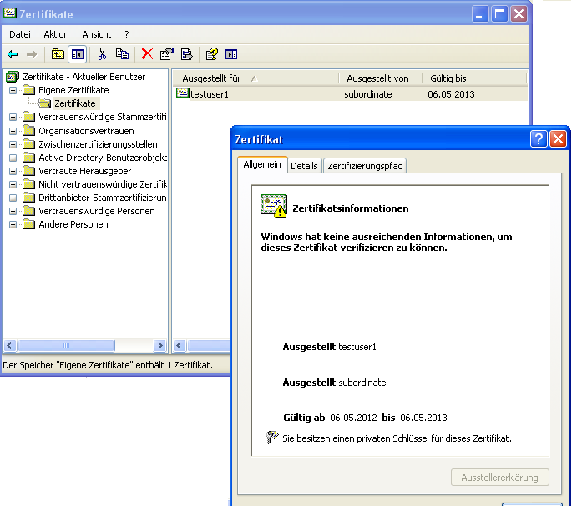Click the export list toolbar icon
572x506 pixels.
point(186,54)
